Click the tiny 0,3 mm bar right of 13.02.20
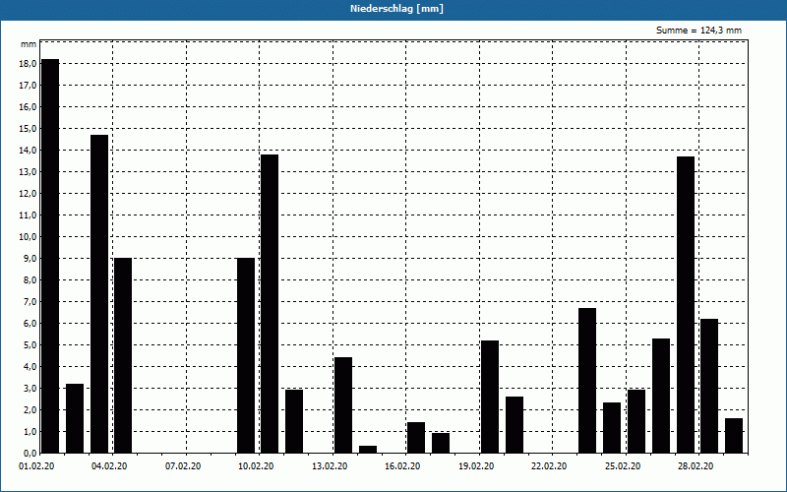 pyautogui.click(x=368, y=450)
